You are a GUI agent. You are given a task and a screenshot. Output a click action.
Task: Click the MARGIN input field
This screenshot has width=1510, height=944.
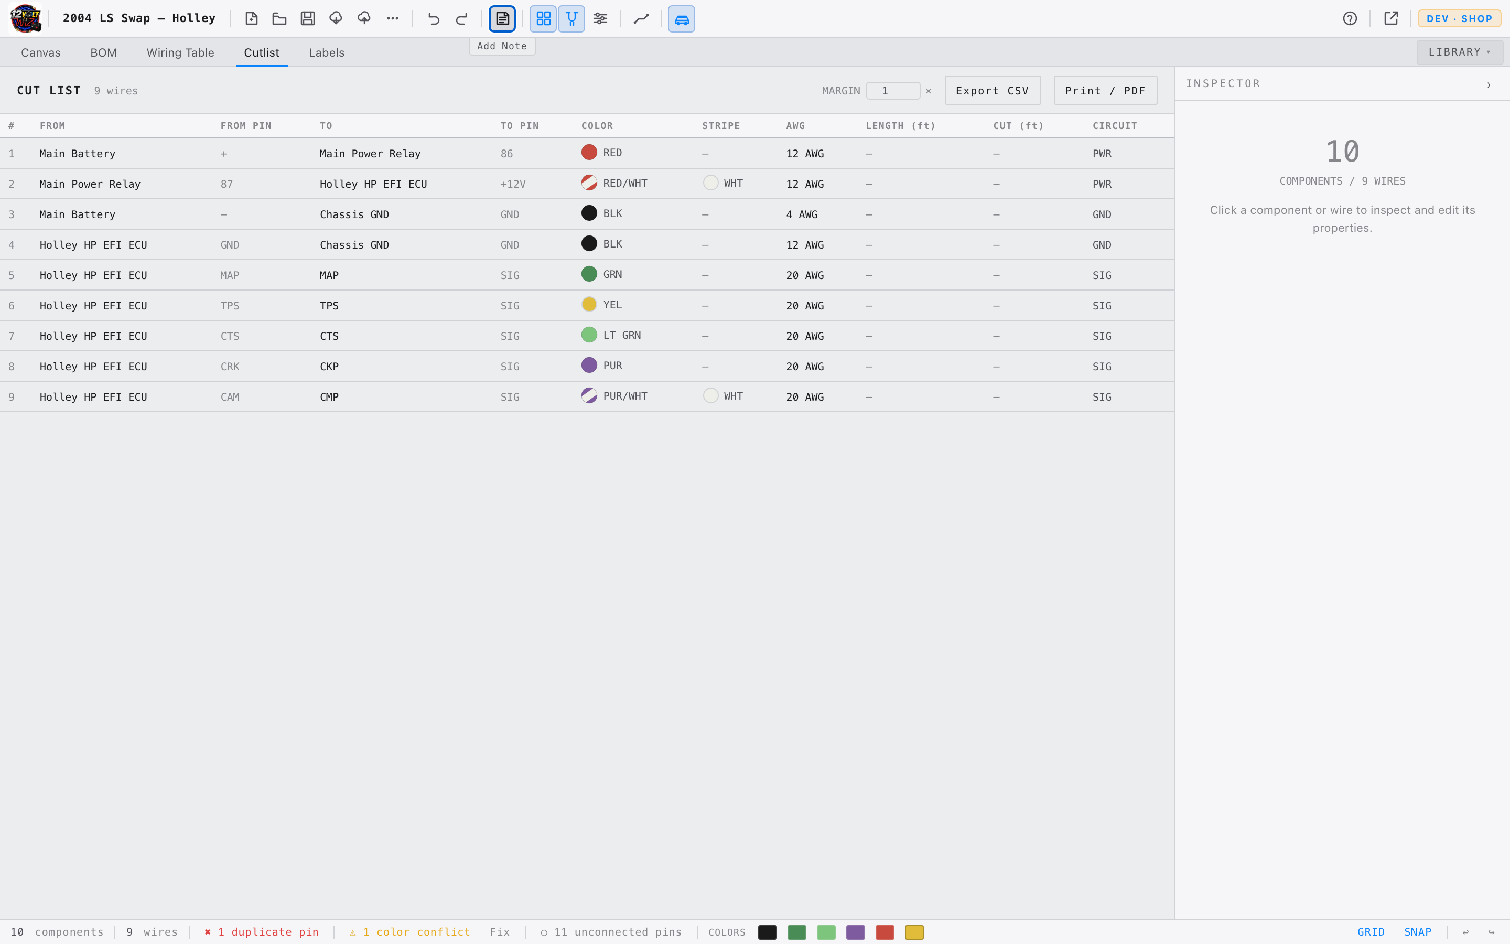893,91
